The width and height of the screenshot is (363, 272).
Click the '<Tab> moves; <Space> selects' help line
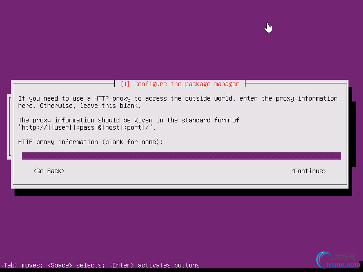coord(100,265)
